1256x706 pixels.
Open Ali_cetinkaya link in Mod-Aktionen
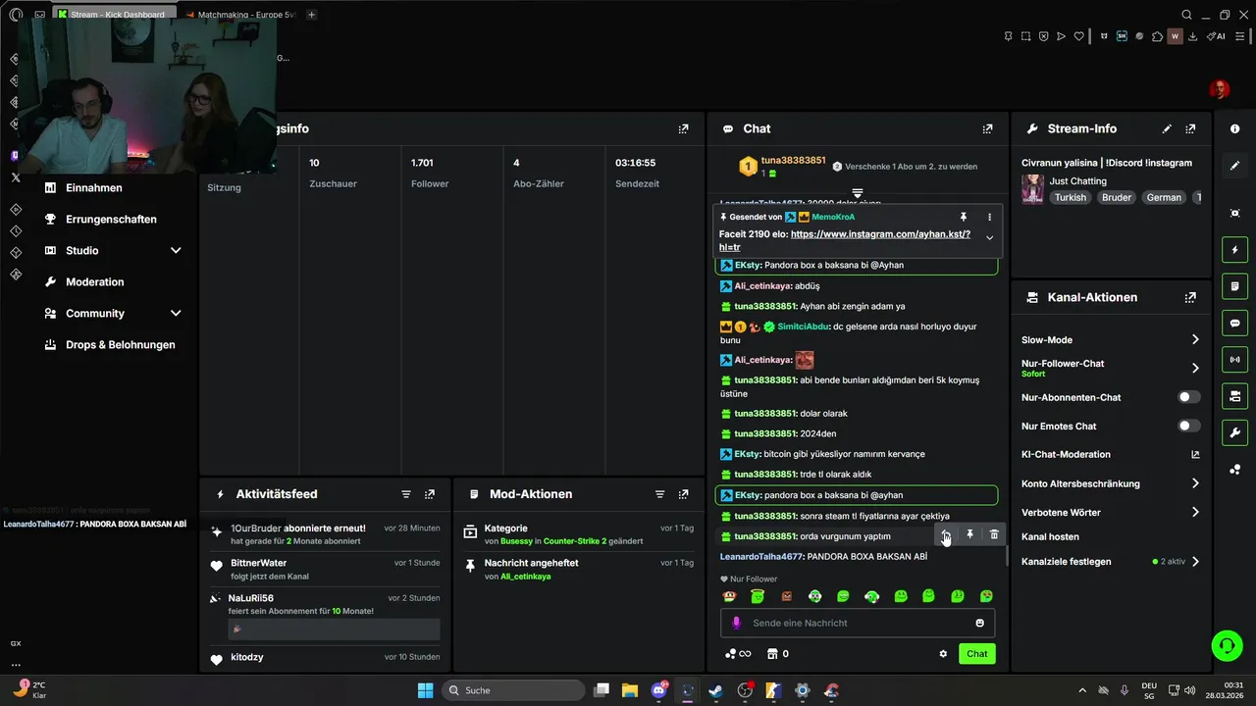click(x=526, y=577)
